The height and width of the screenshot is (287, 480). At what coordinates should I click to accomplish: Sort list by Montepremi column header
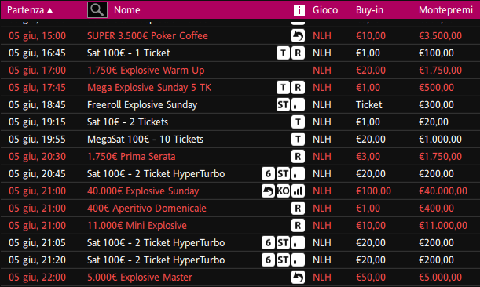coord(445,10)
